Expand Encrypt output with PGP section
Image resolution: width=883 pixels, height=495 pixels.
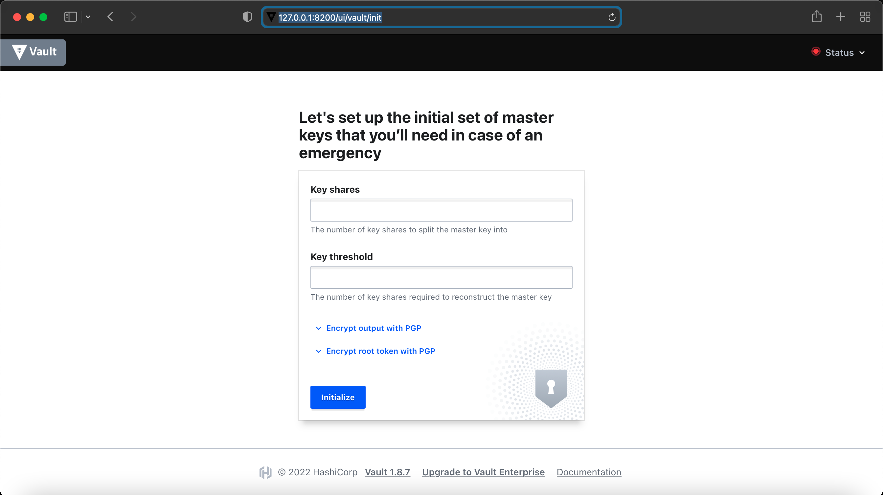coord(373,328)
